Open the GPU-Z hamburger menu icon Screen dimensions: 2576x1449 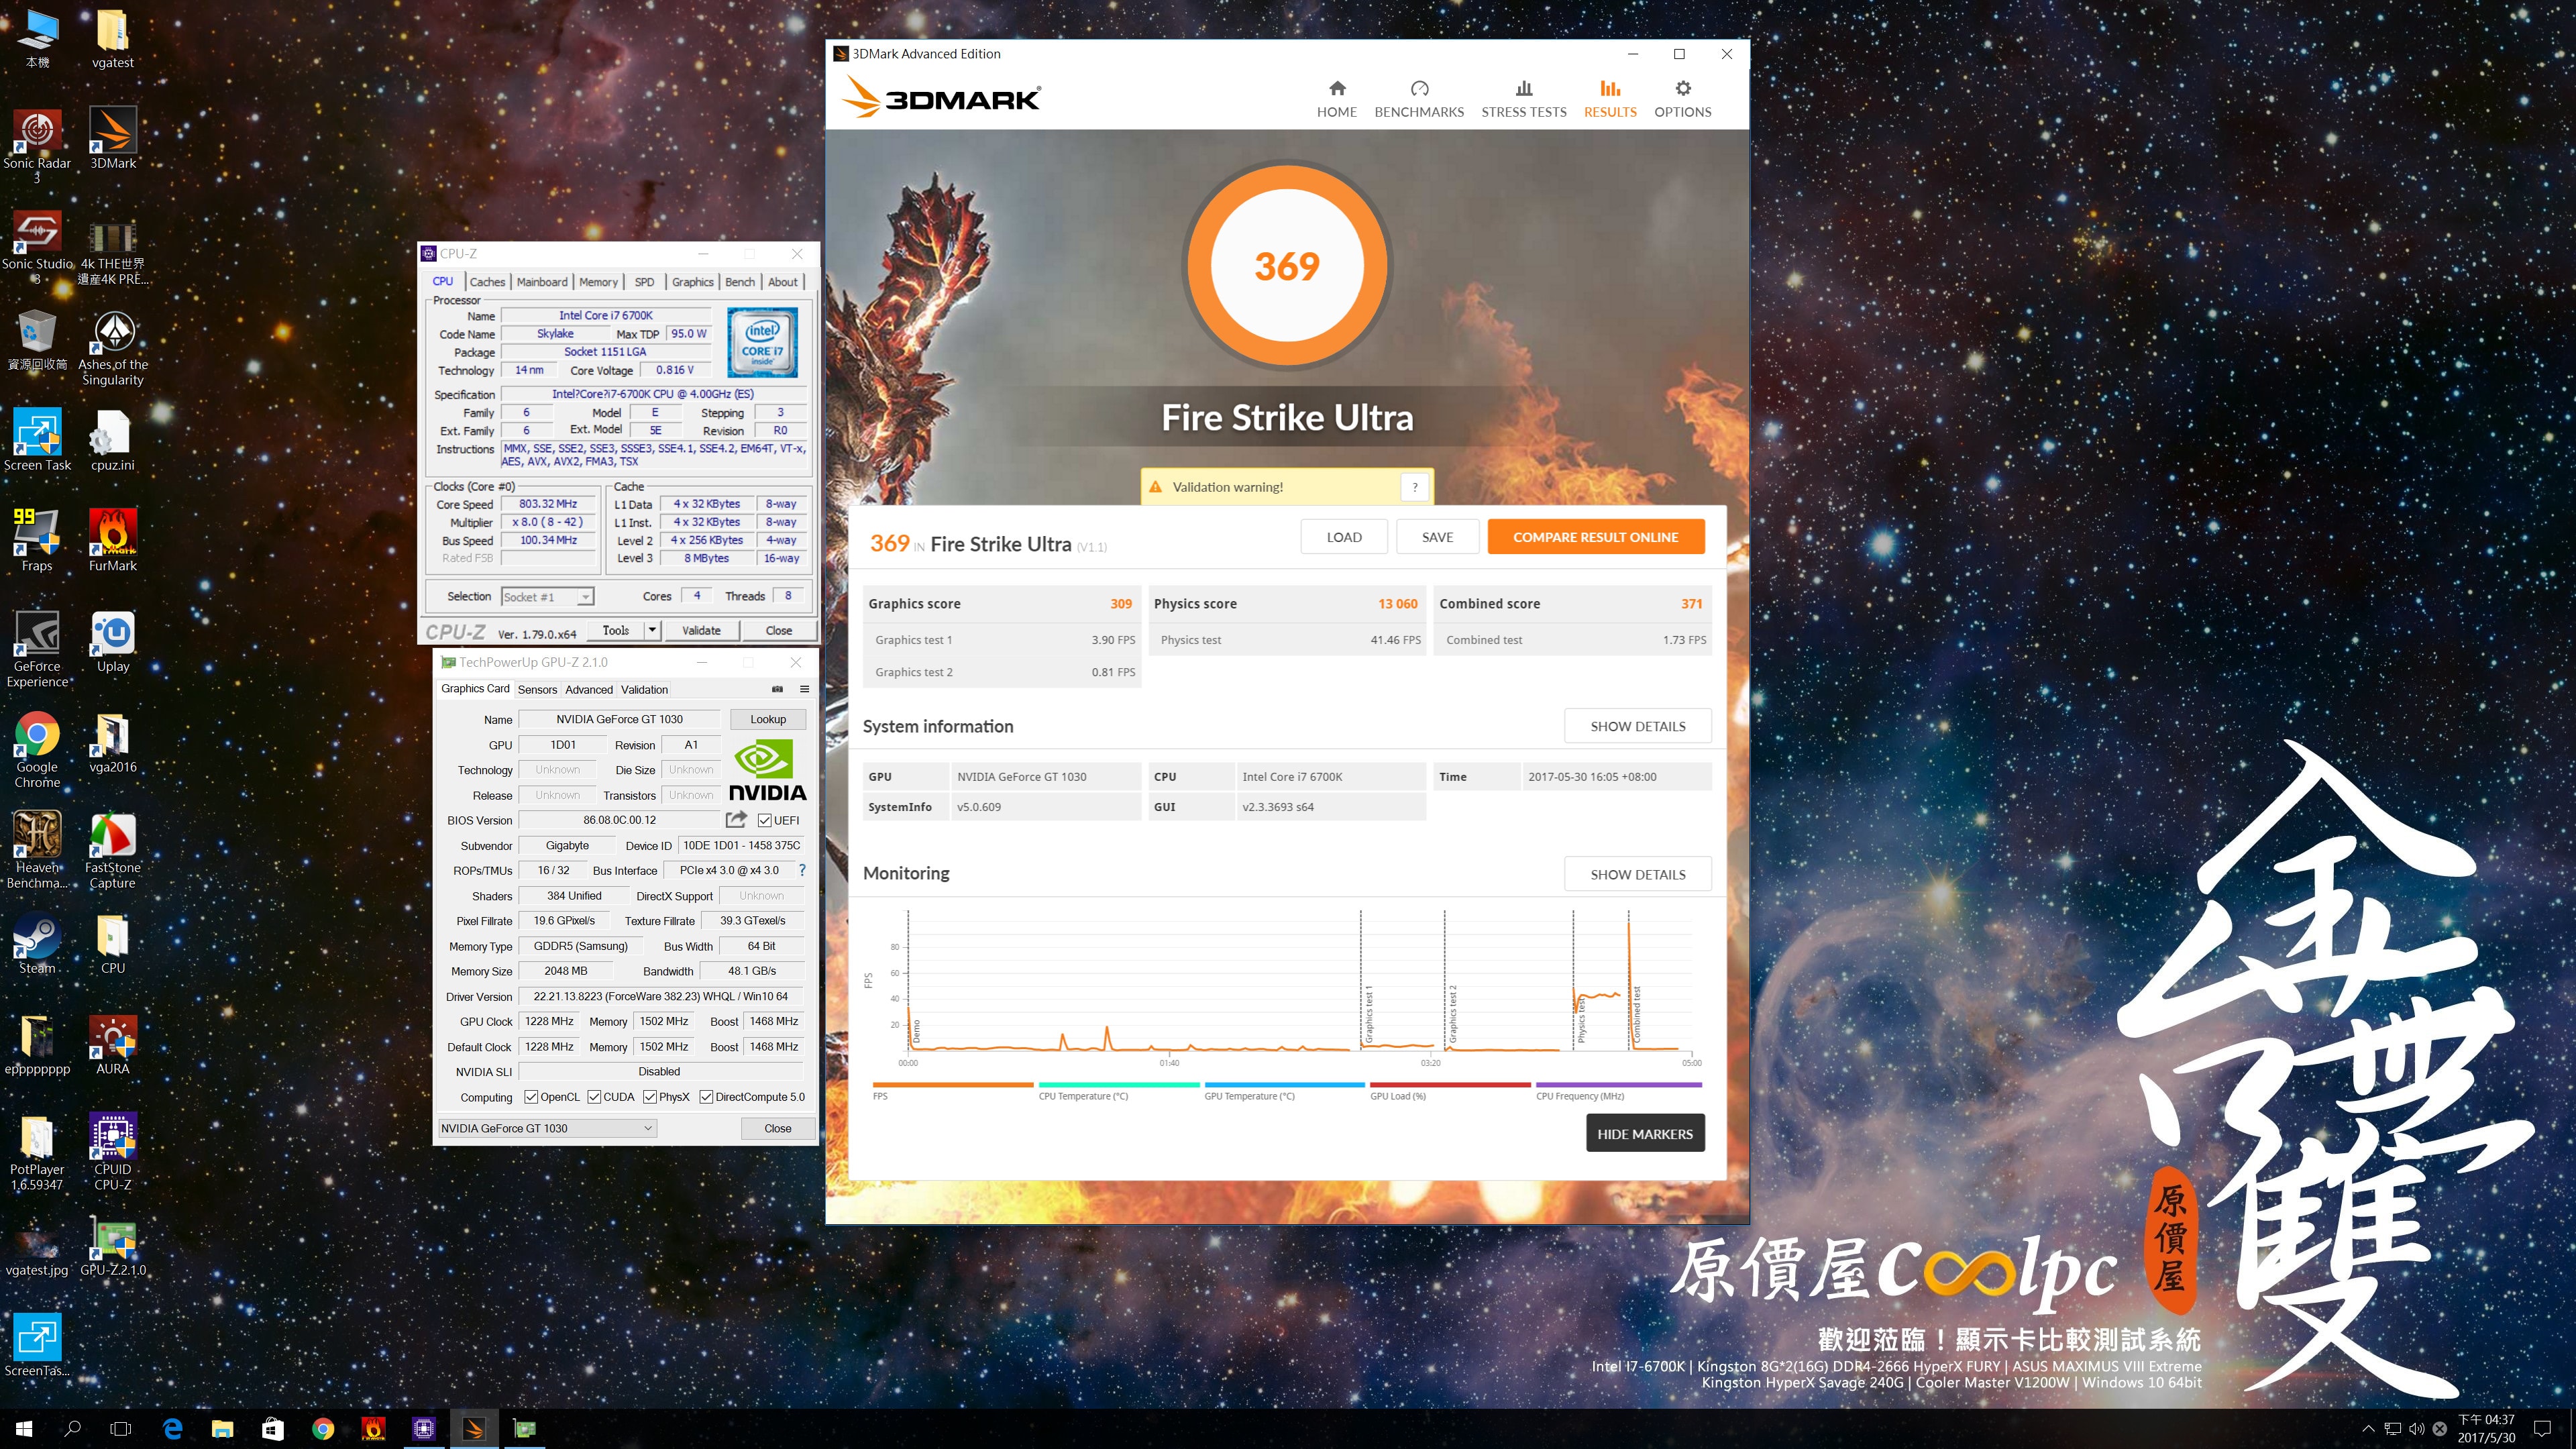(804, 689)
